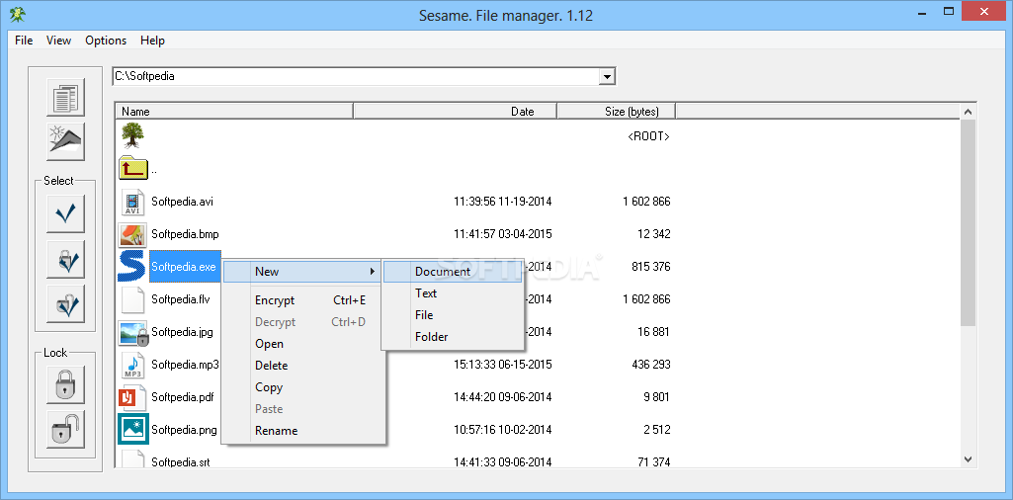
Task: Open the Options menu
Action: (106, 41)
